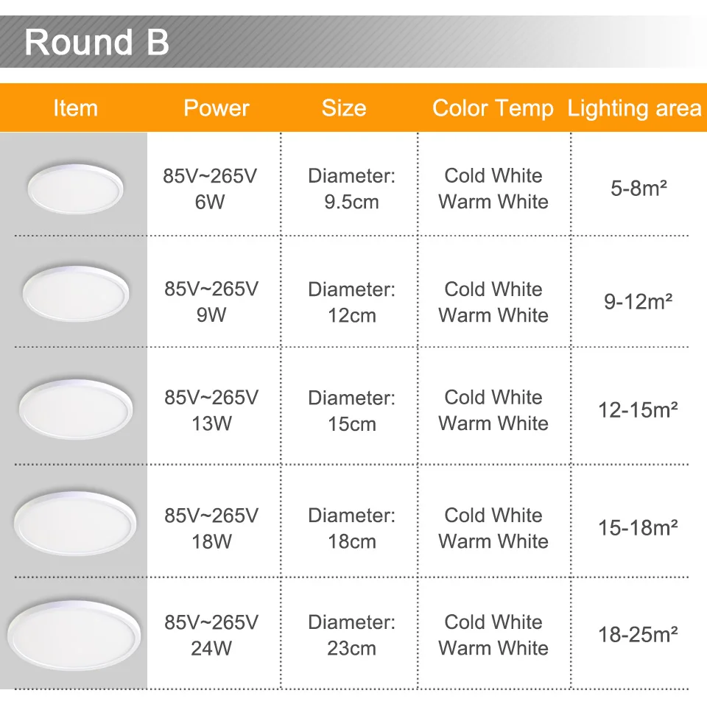Click the 6W round lamp image
Screen dimensions: 707x707
tap(74, 188)
